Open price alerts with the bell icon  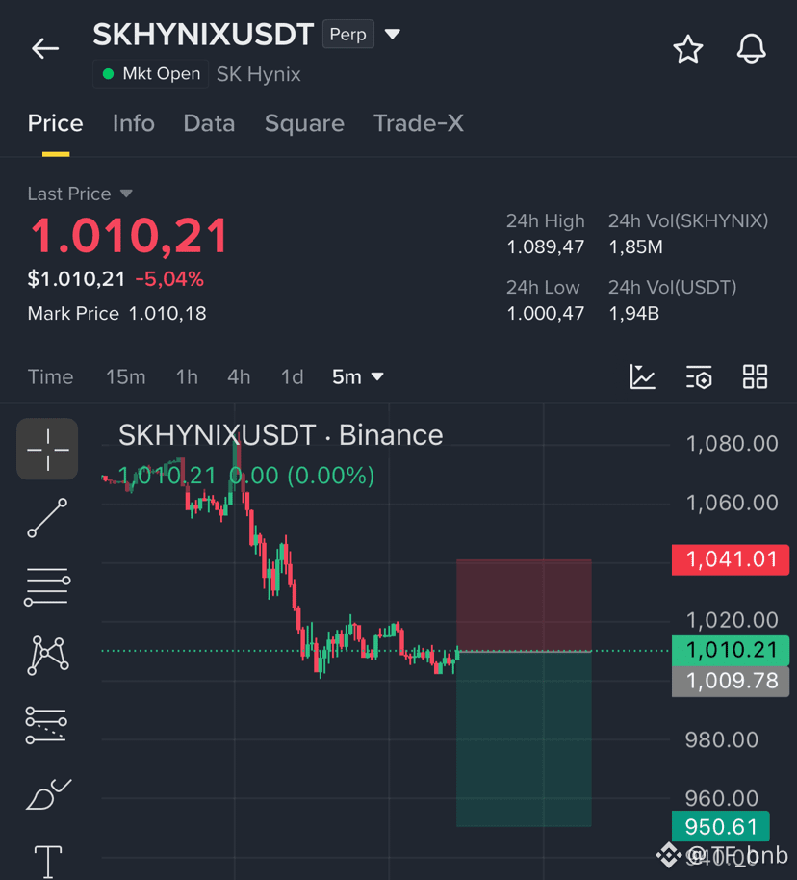[x=751, y=48]
